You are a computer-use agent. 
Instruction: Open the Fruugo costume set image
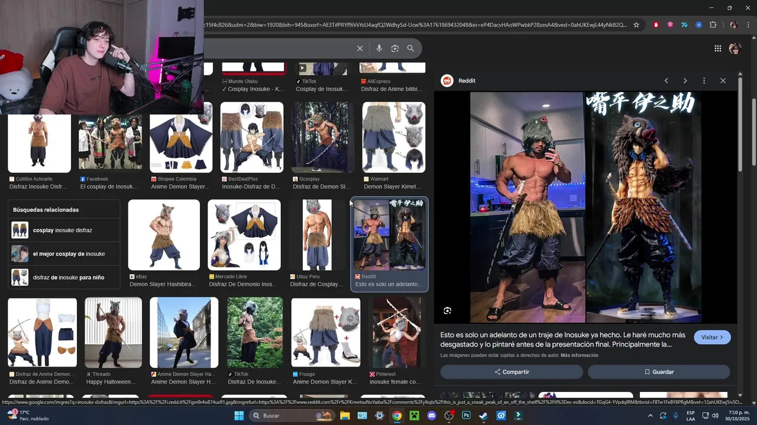pyautogui.click(x=326, y=333)
